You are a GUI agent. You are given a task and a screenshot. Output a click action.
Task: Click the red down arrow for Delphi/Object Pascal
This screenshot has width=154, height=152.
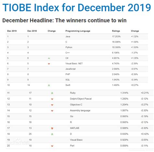click(52, 99)
